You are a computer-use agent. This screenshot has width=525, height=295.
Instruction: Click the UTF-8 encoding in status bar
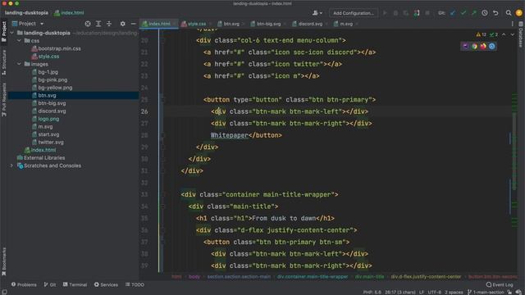(435, 293)
